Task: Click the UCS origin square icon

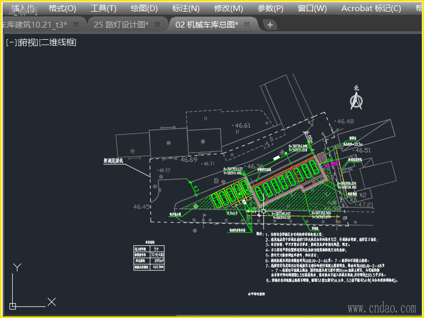Action: (x=13, y=306)
